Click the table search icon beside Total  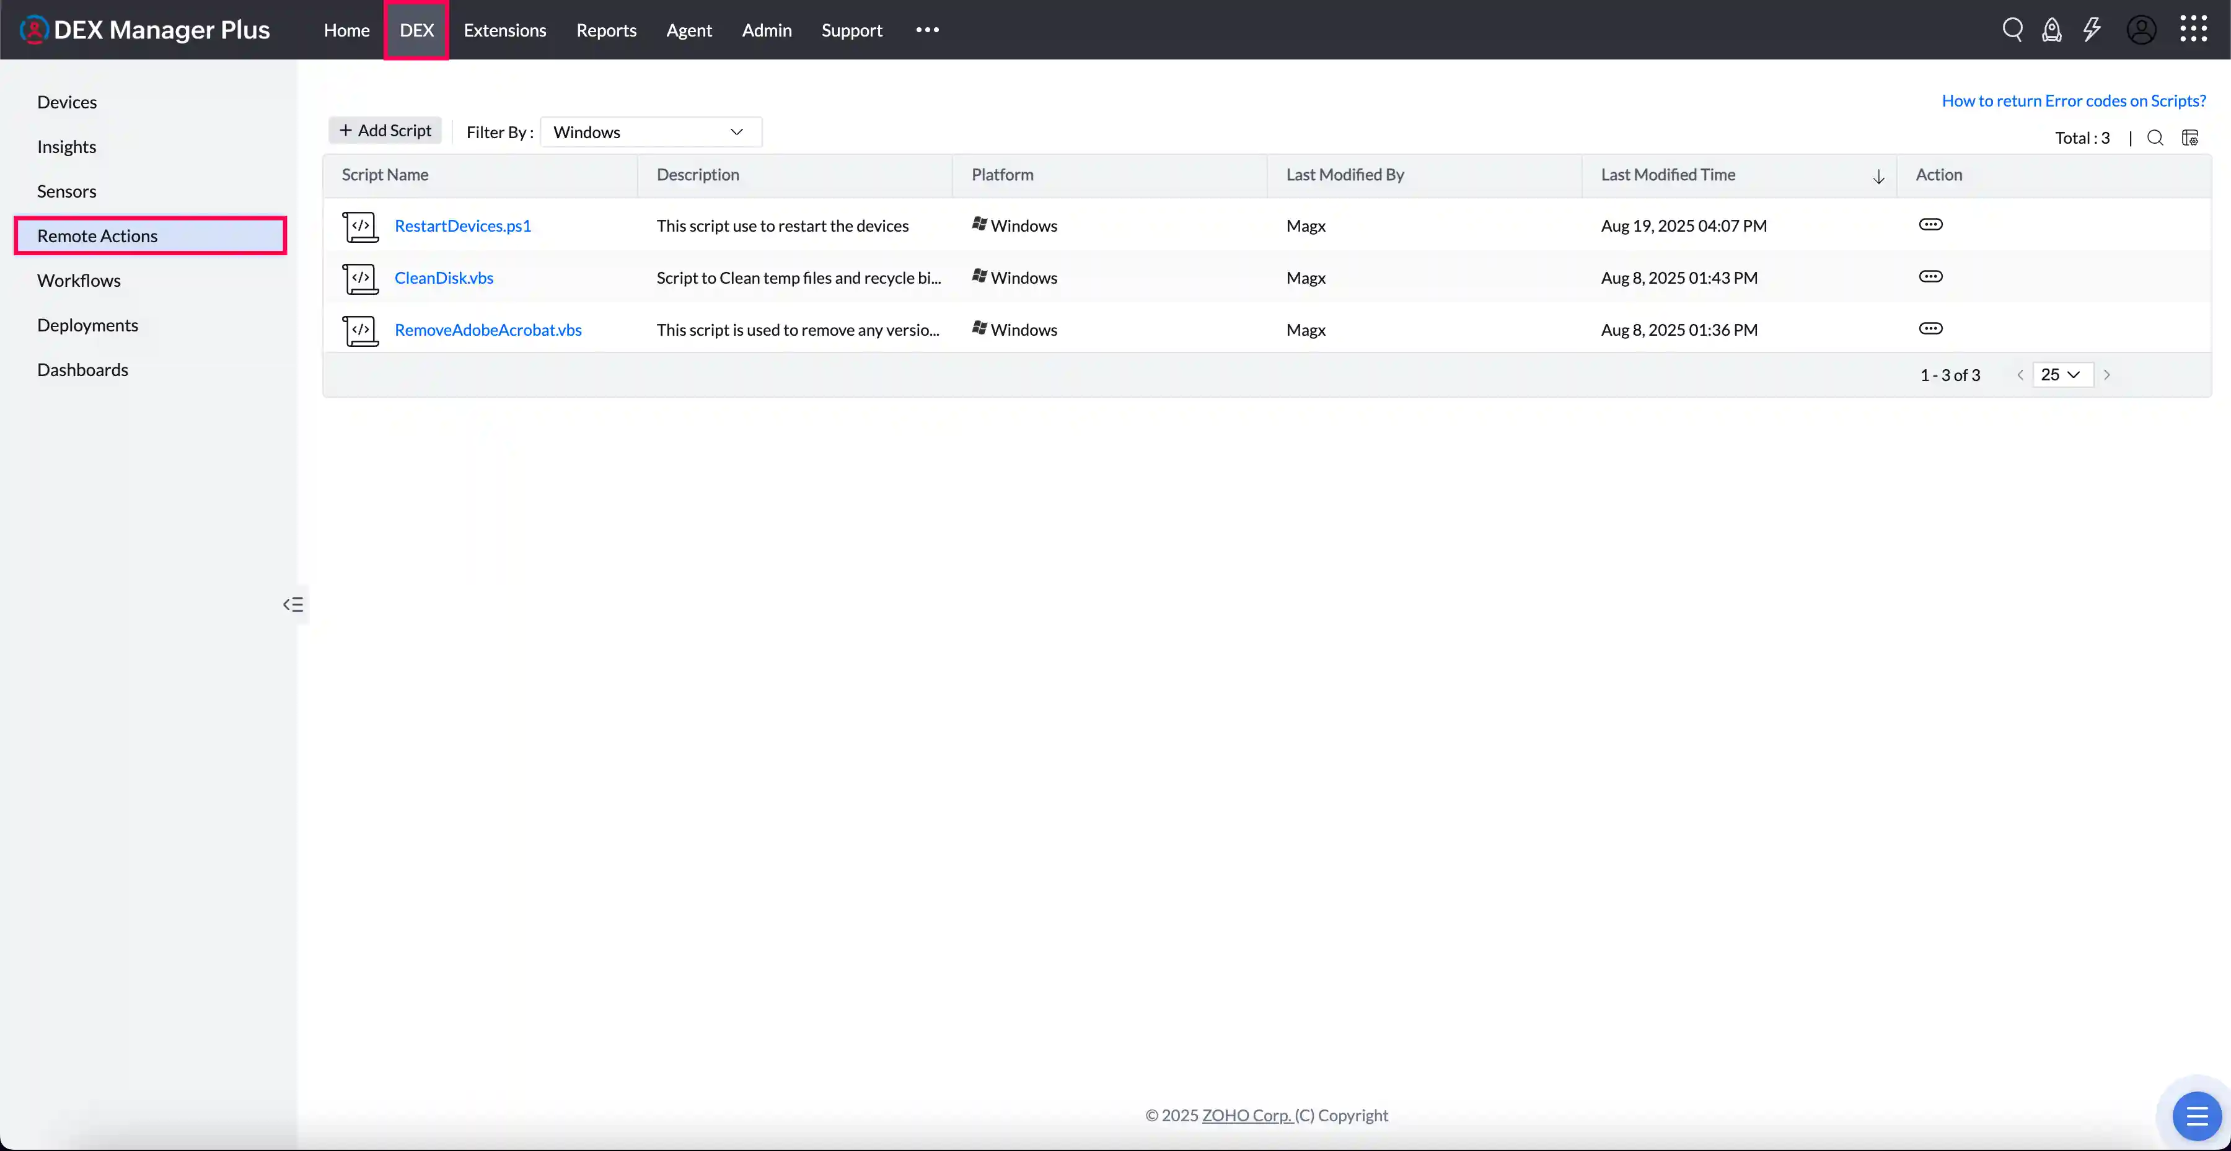(x=2155, y=138)
